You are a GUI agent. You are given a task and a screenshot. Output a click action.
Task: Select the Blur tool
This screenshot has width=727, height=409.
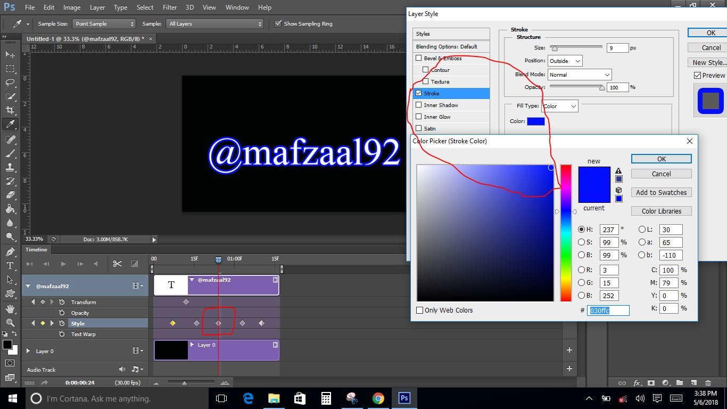click(x=10, y=223)
